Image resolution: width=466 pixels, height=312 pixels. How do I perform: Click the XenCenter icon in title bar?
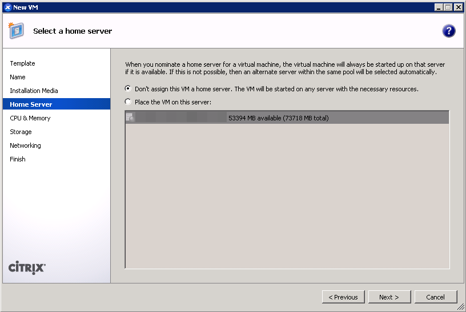[x=7, y=7]
